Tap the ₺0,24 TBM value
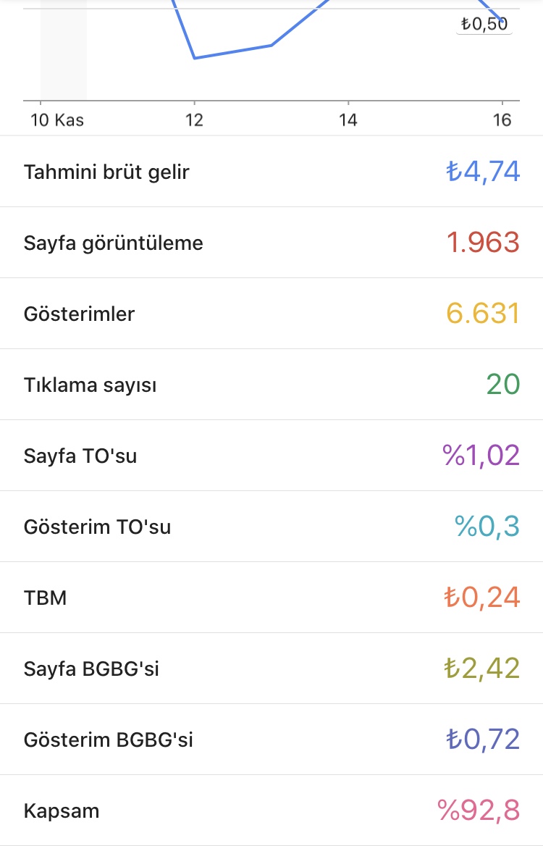The width and height of the screenshot is (543, 846). pyautogui.click(x=482, y=598)
